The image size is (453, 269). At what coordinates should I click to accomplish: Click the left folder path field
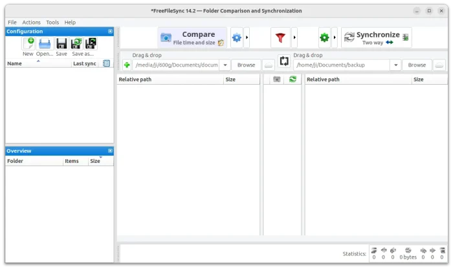pyautogui.click(x=176, y=65)
